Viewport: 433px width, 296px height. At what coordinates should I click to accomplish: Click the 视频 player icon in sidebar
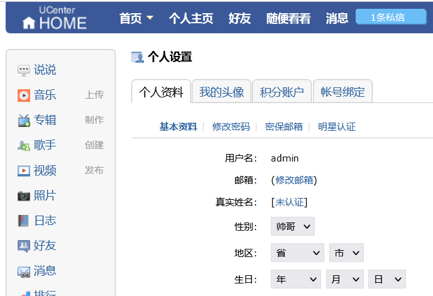[x=24, y=171]
